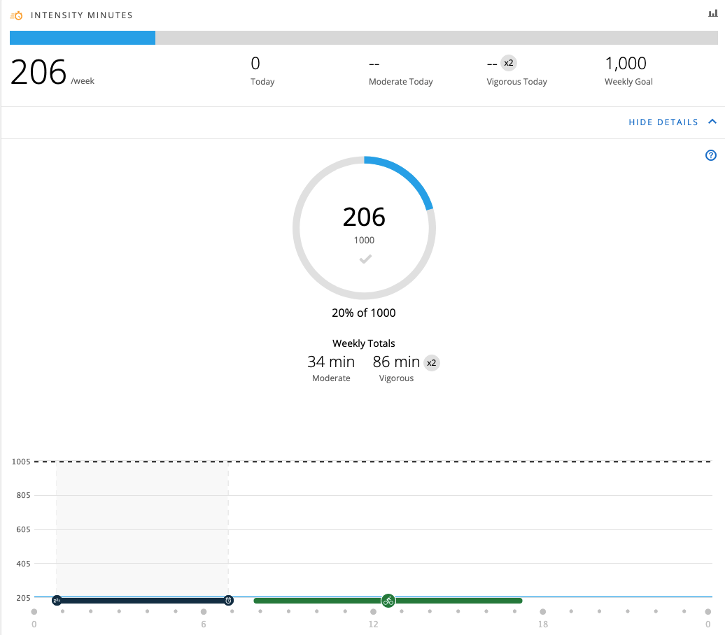Click the Intensity Minutes stopwatch icon
This screenshot has width=725, height=635.
coord(17,15)
